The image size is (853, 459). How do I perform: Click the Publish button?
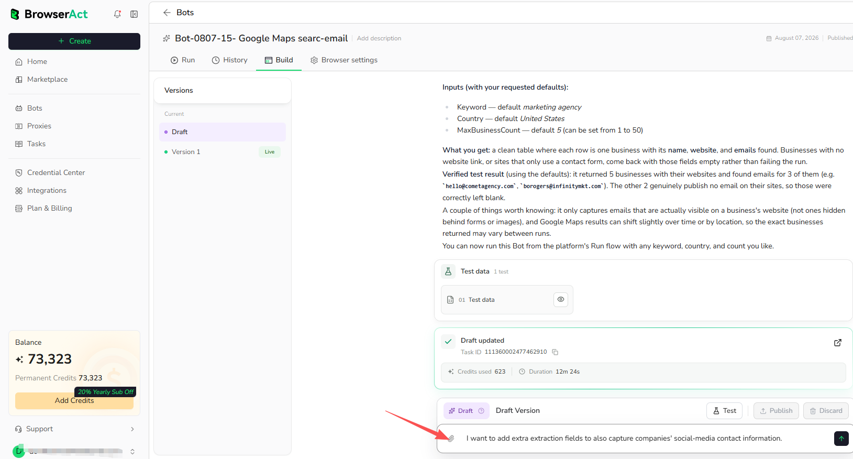pos(777,411)
